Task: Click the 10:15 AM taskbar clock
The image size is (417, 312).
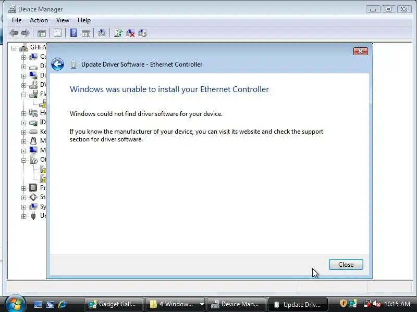Action: 397,304
